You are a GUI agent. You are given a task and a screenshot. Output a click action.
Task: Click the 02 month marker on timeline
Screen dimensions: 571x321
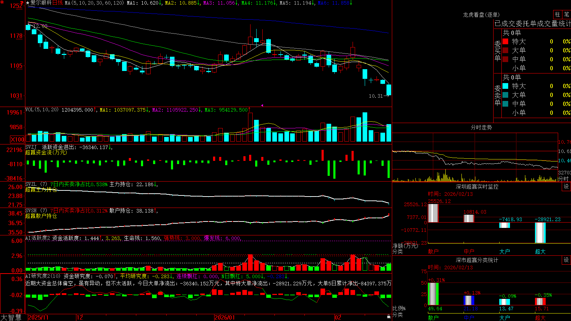(x=338, y=317)
